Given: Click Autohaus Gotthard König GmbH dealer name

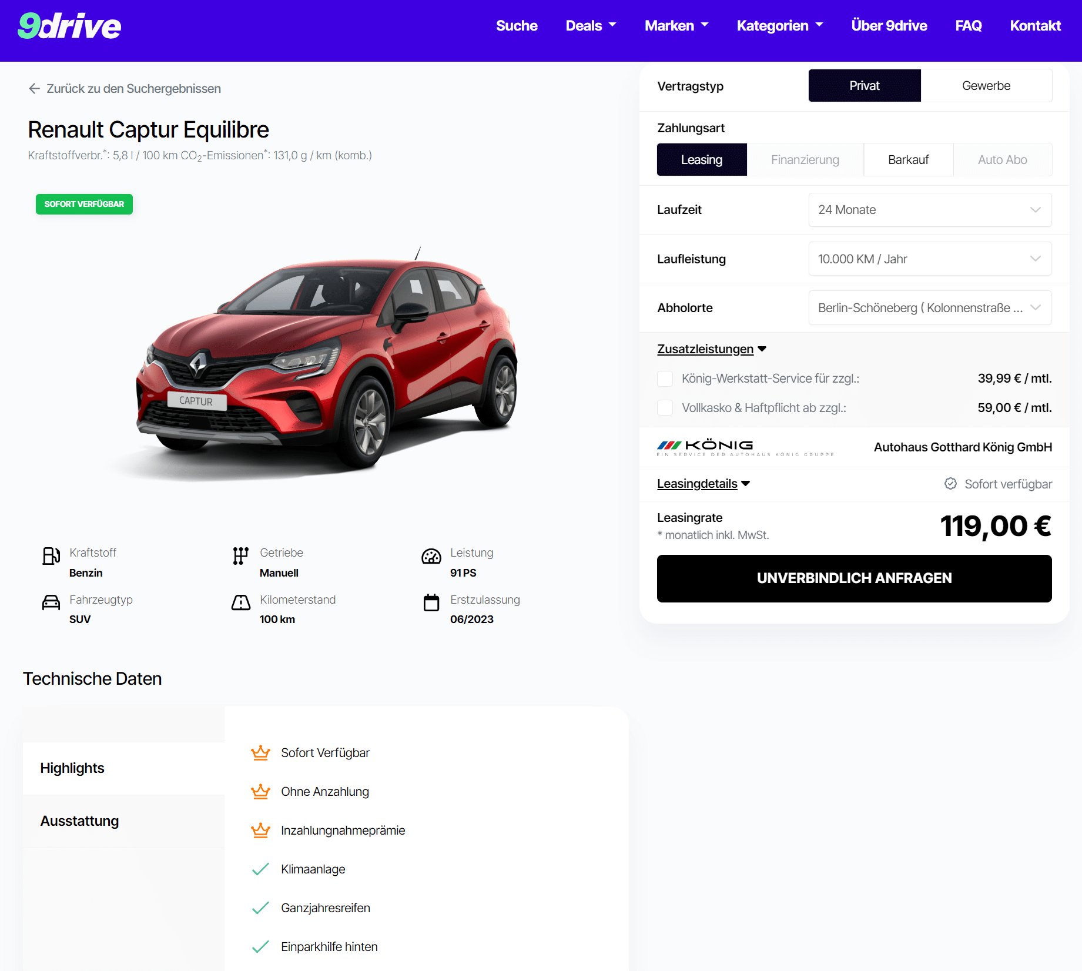Looking at the screenshot, I should pos(963,447).
